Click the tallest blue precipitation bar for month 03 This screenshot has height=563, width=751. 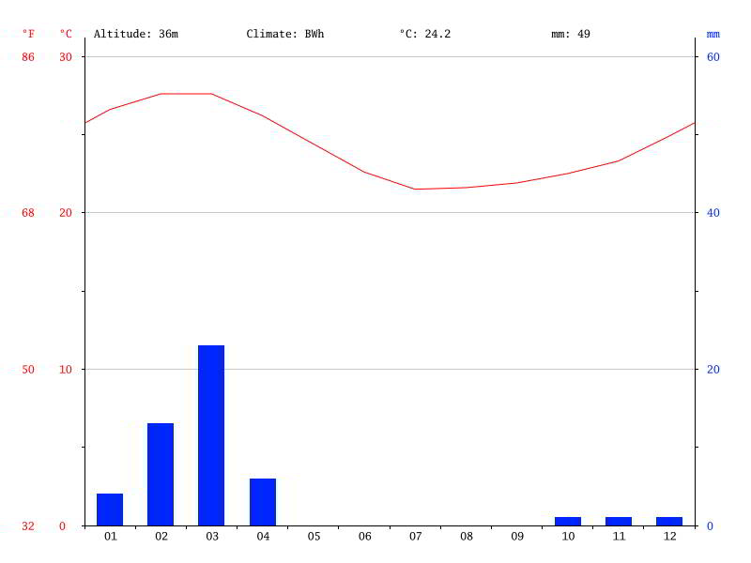(211, 435)
